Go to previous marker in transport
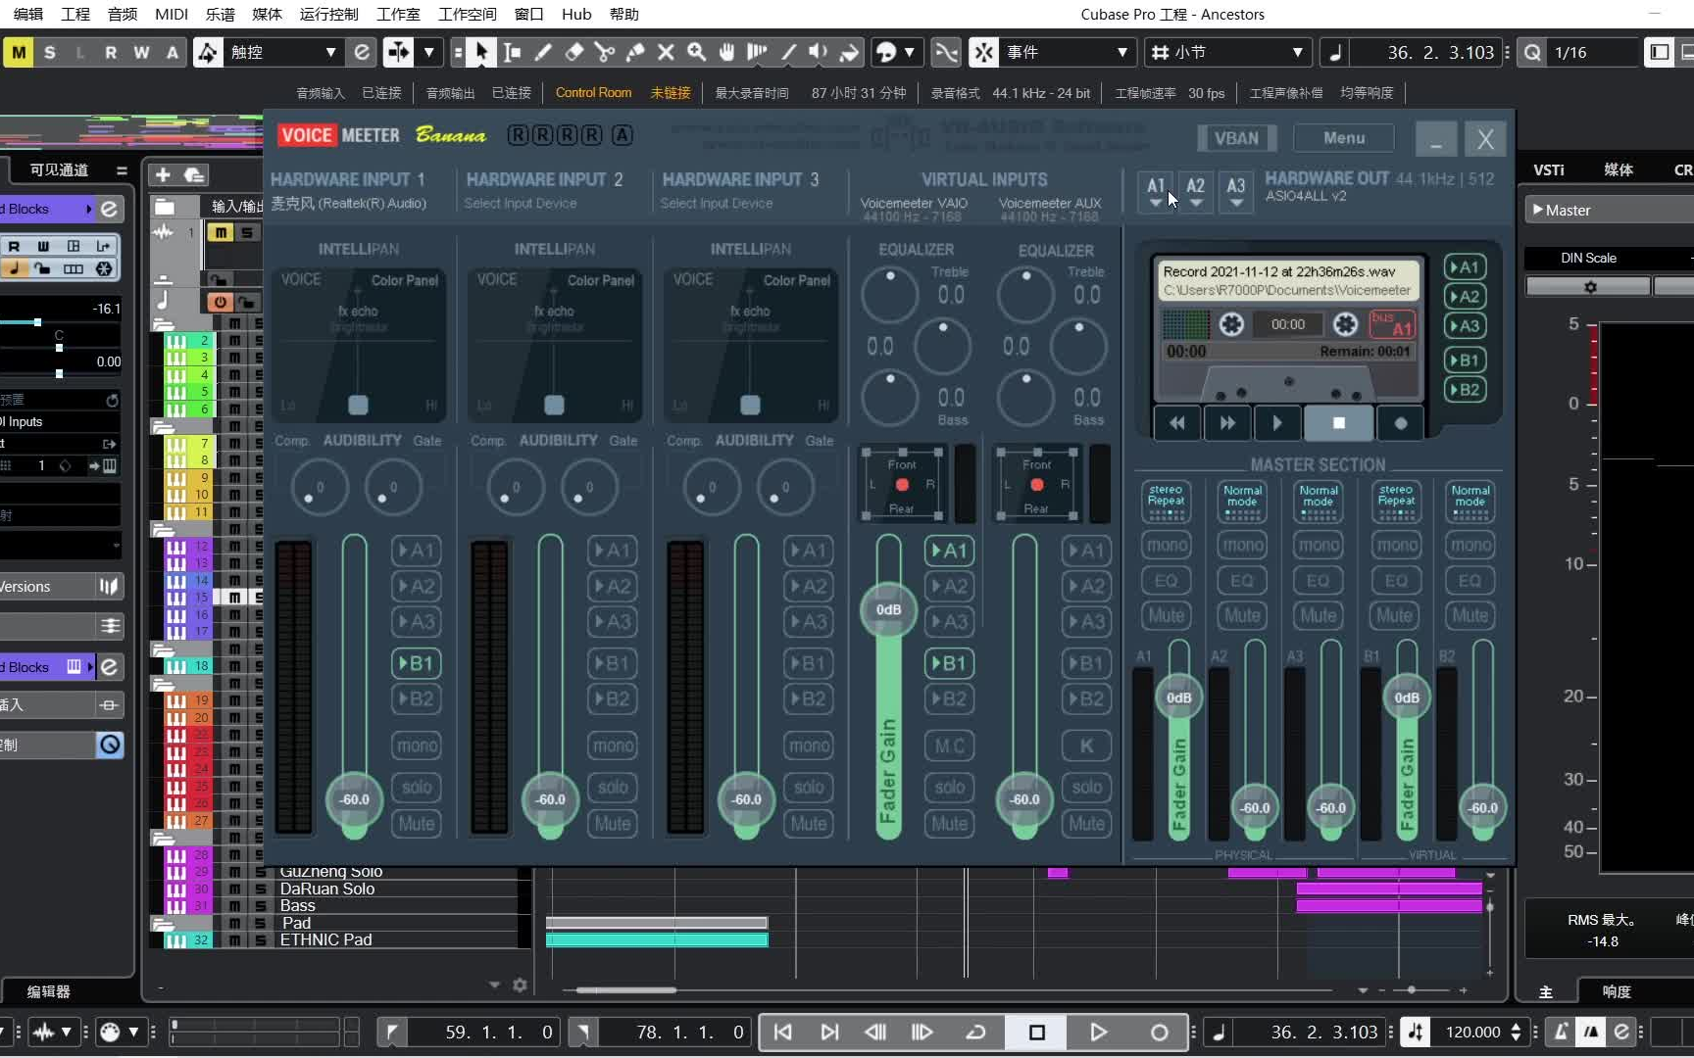 pyautogui.click(x=783, y=1032)
